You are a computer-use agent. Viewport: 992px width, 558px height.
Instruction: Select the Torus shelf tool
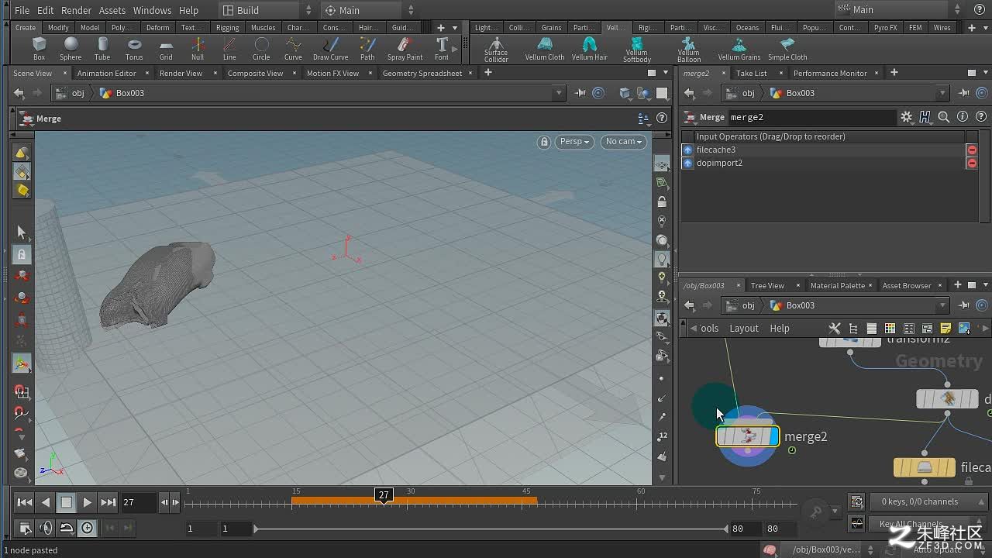pos(134,49)
